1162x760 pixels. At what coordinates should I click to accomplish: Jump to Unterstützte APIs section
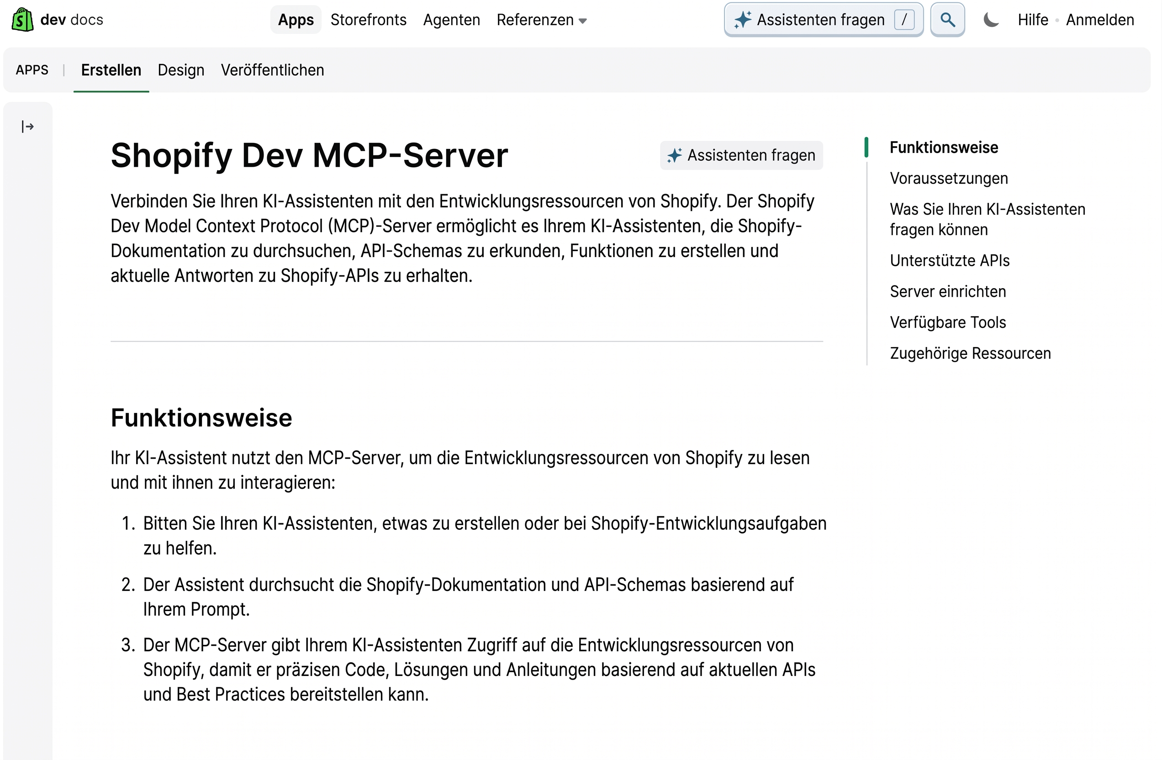click(x=949, y=260)
